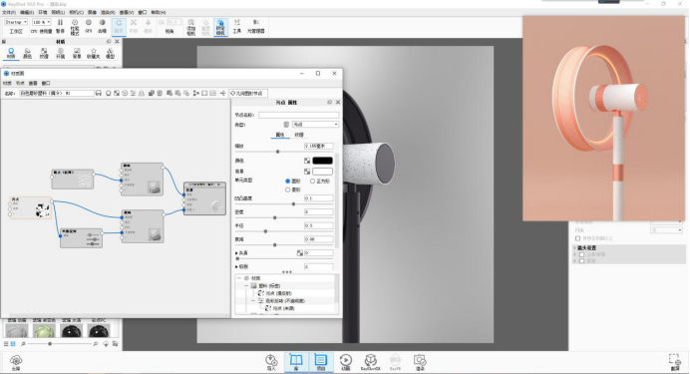Click the Screenshot icon at bottom-right

tap(674, 362)
